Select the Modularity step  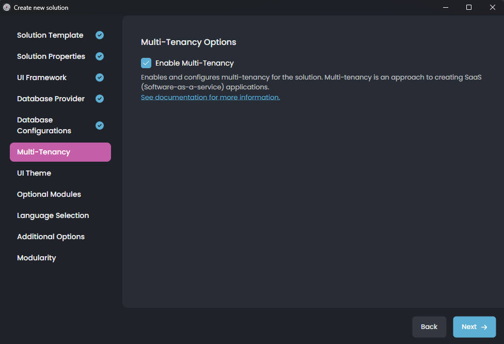click(37, 258)
